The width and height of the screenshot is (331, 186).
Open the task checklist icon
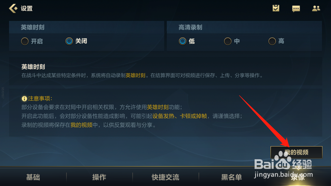[276, 8]
